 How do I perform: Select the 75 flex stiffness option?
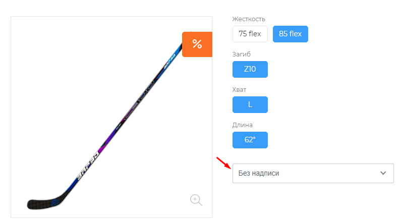250,34
